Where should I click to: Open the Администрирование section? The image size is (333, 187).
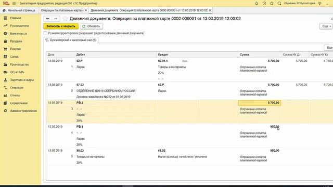click(23, 111)
